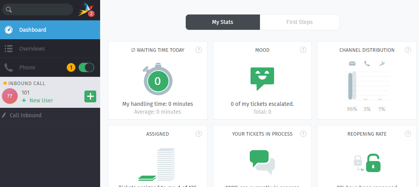Image resolution: width=419 pixels, height=187 pixels.
Task: Click the sidebar search field
Action: click(37, 9)
